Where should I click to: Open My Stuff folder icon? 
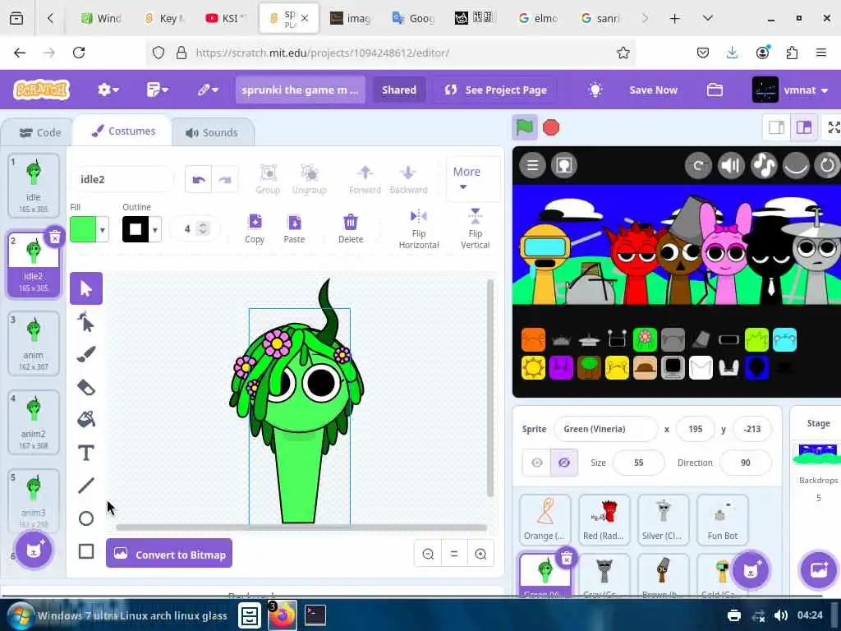(715, 90)
